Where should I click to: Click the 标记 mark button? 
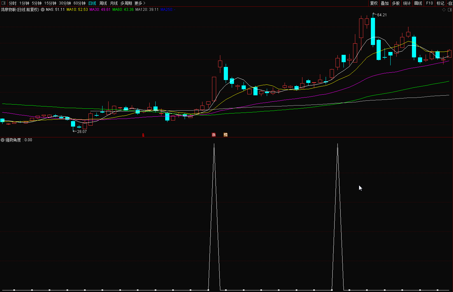[440, 3]
